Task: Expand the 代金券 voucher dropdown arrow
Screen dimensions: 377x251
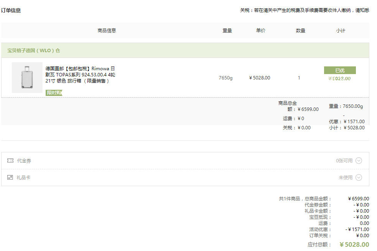Action: (359, 160)
